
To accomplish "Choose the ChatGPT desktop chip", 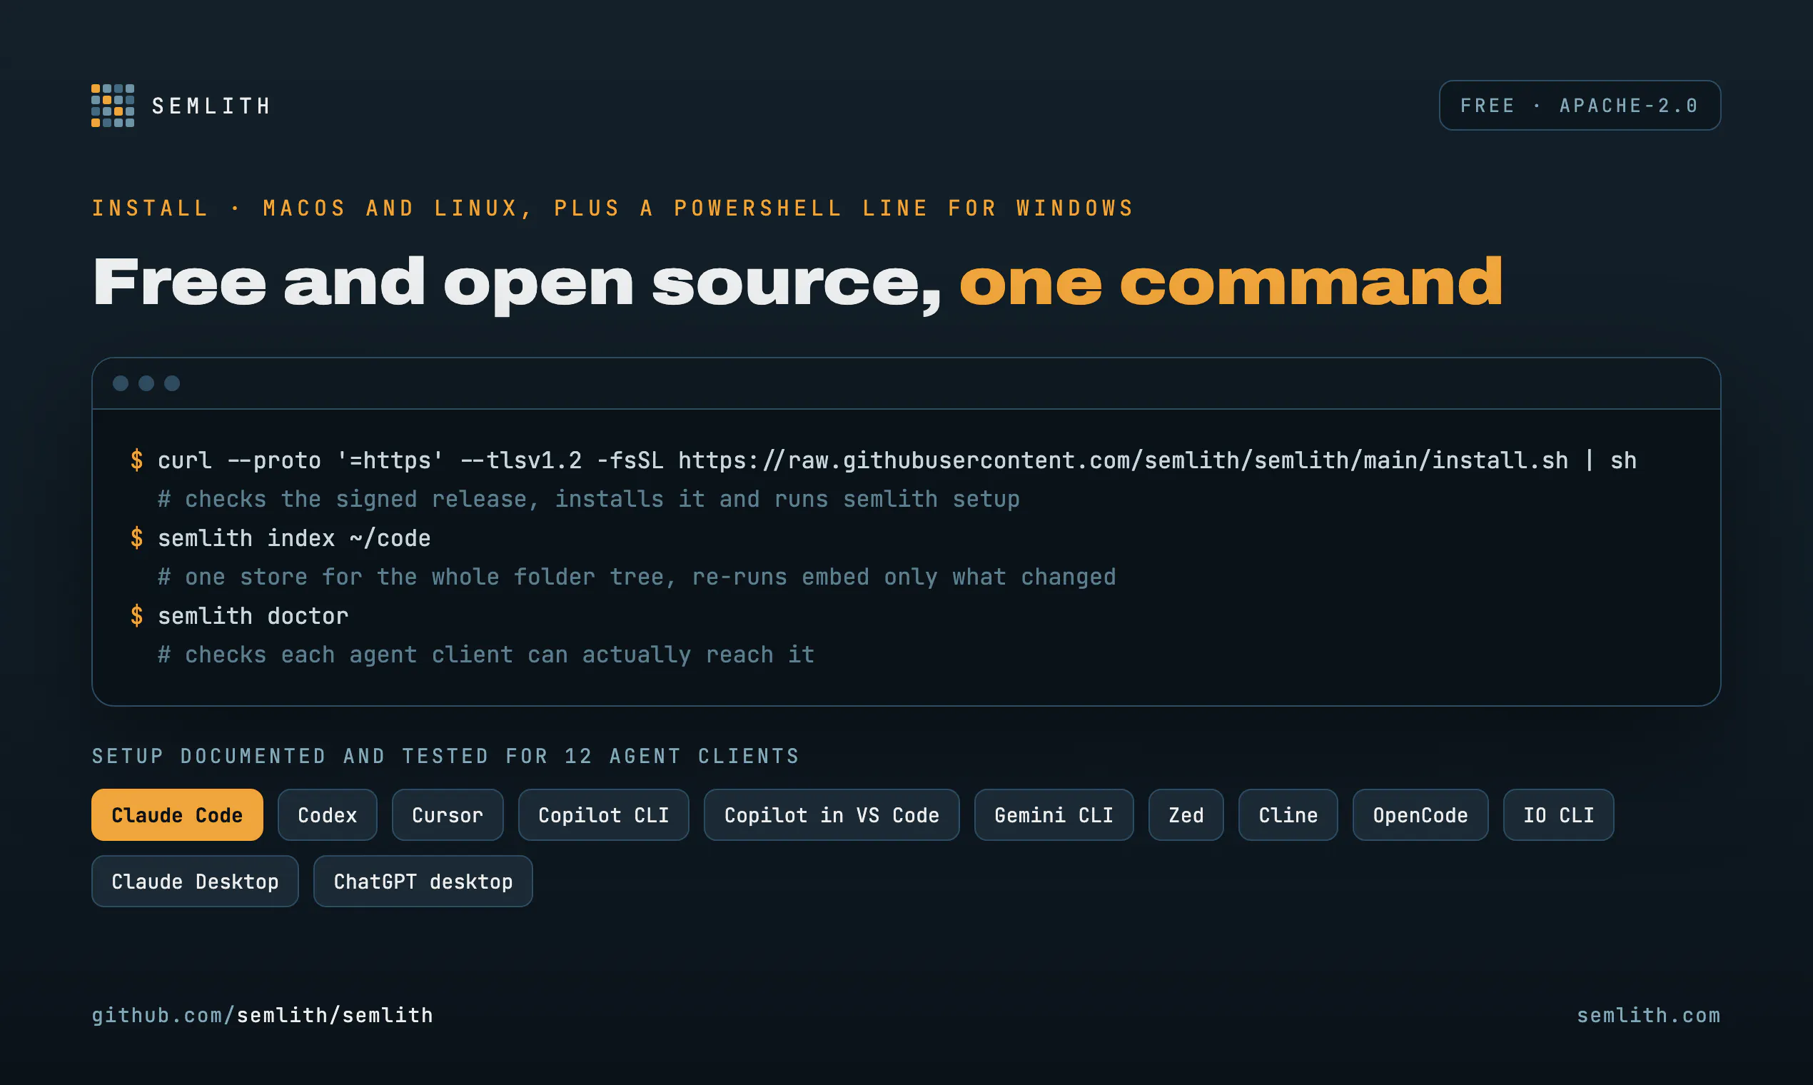I will pos(423,881).
